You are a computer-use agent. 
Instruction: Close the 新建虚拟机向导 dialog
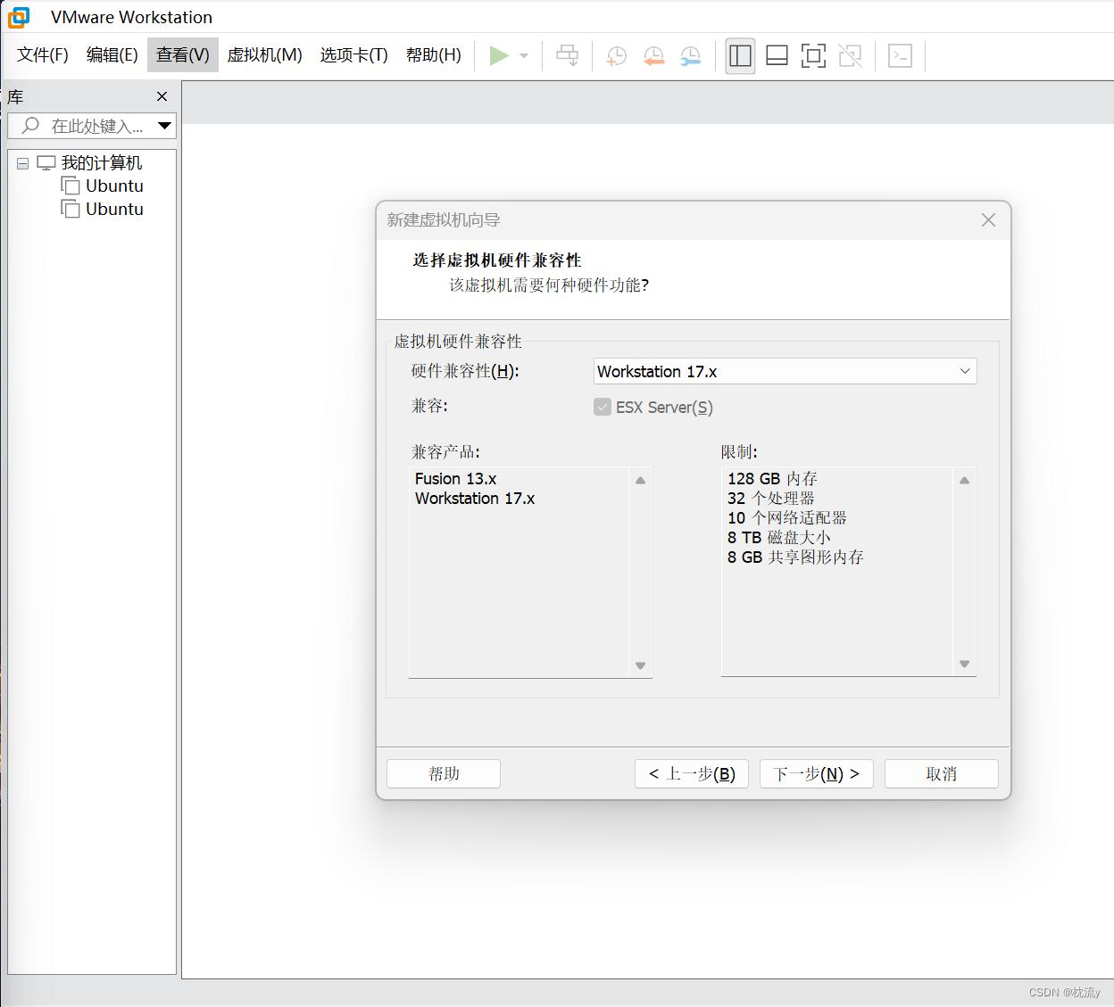click(988, 219)
